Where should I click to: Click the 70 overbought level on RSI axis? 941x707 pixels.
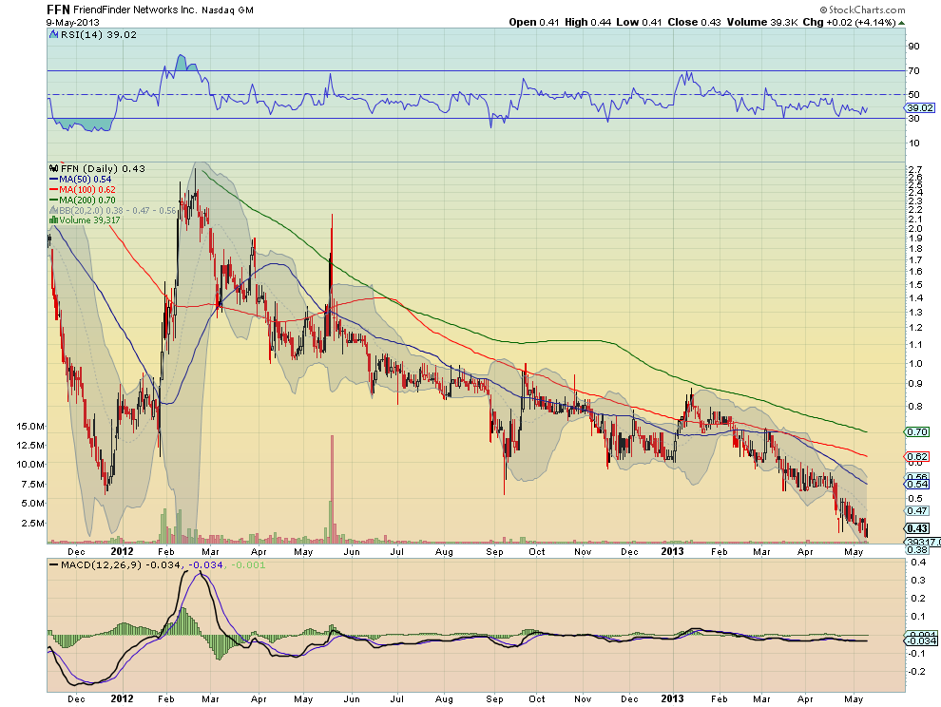pos(914,71)
